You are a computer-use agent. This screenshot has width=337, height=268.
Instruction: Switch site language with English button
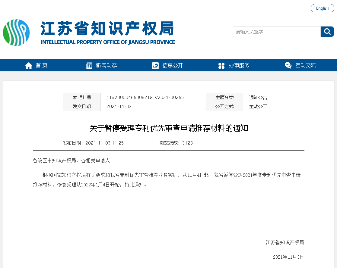pyautogui.click(x=323, y=8)
